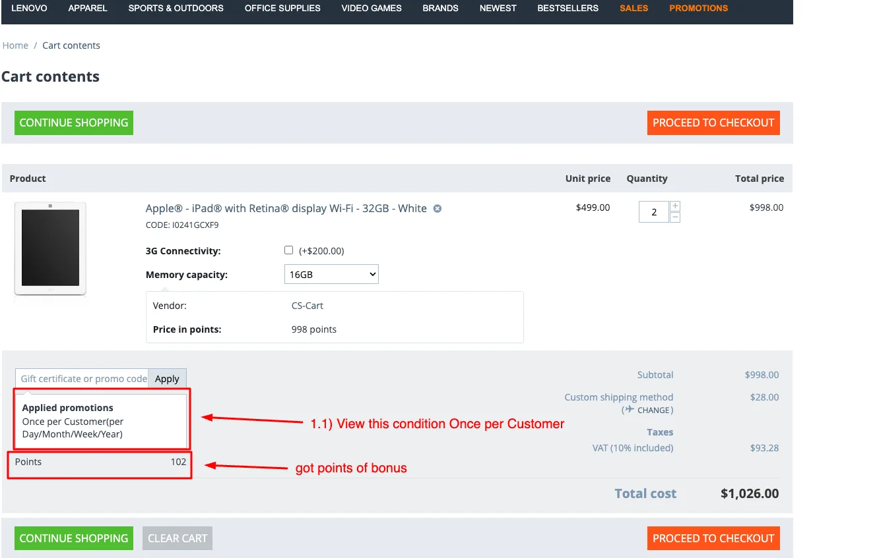Click the airplane icon next to CHANGE
877x558 pixels.
[x=630, y=410]
